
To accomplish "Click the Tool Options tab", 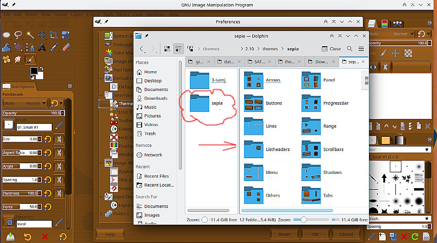I will [x=19, y=86].
